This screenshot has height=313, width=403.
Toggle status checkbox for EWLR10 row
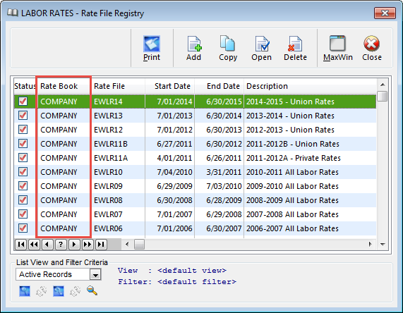coord(23,172)
